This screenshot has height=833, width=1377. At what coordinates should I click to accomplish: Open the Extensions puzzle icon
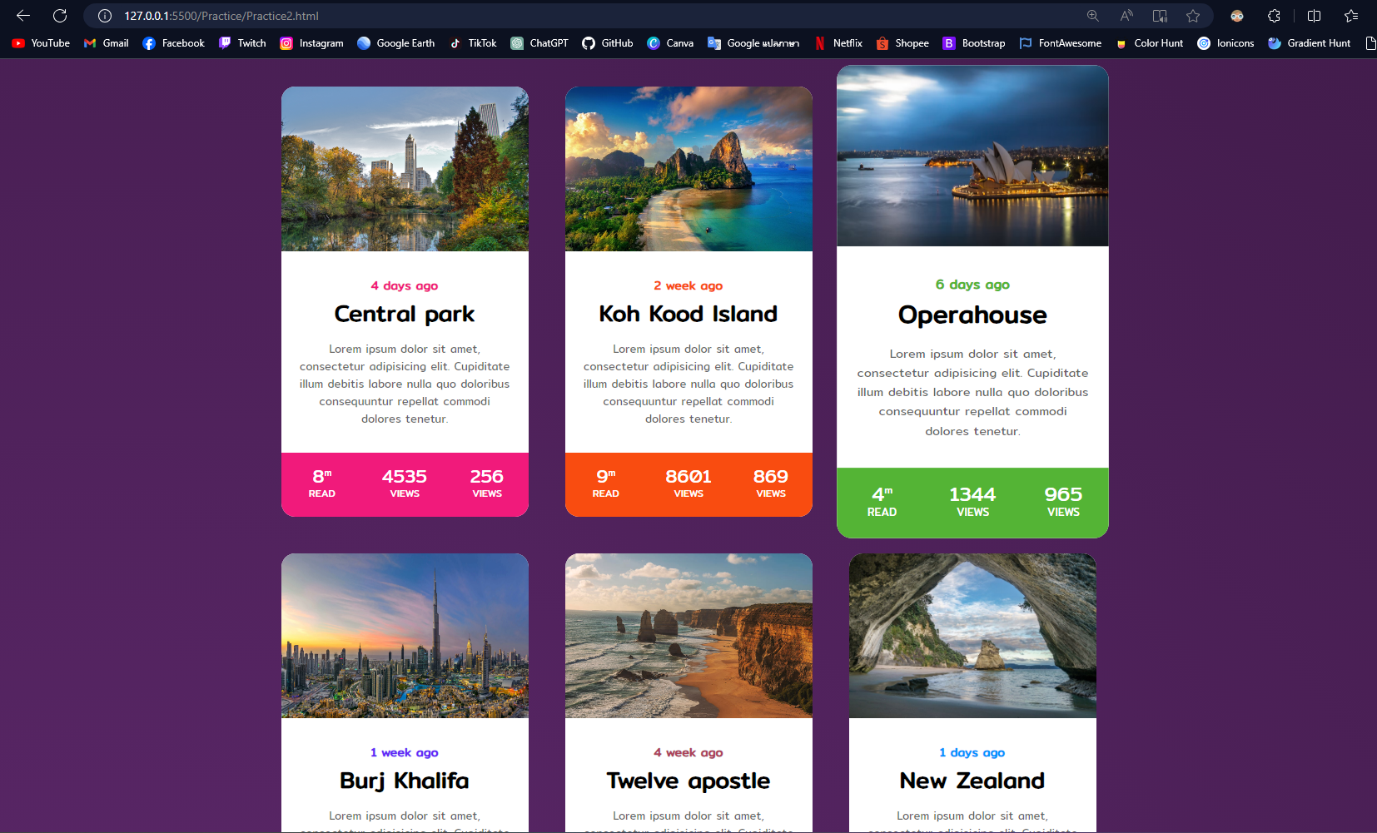[1274, 16]
